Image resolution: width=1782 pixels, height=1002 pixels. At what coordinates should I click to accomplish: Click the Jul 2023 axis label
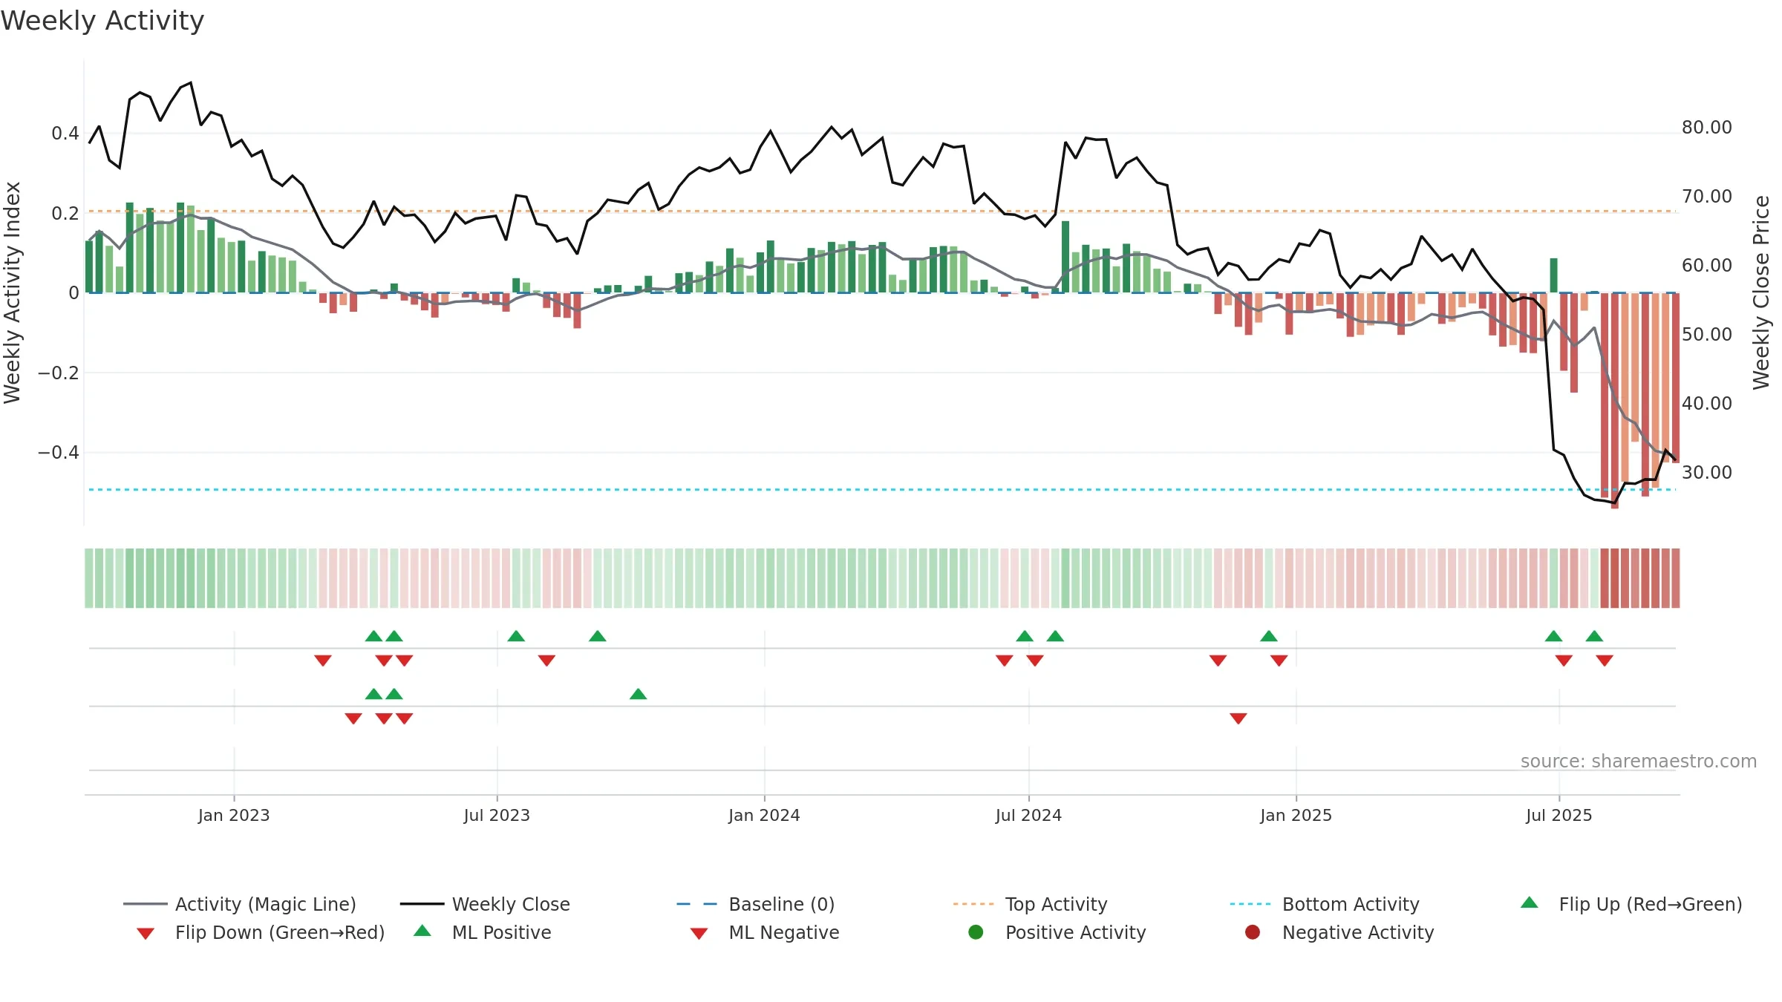[x=497, y=815]
